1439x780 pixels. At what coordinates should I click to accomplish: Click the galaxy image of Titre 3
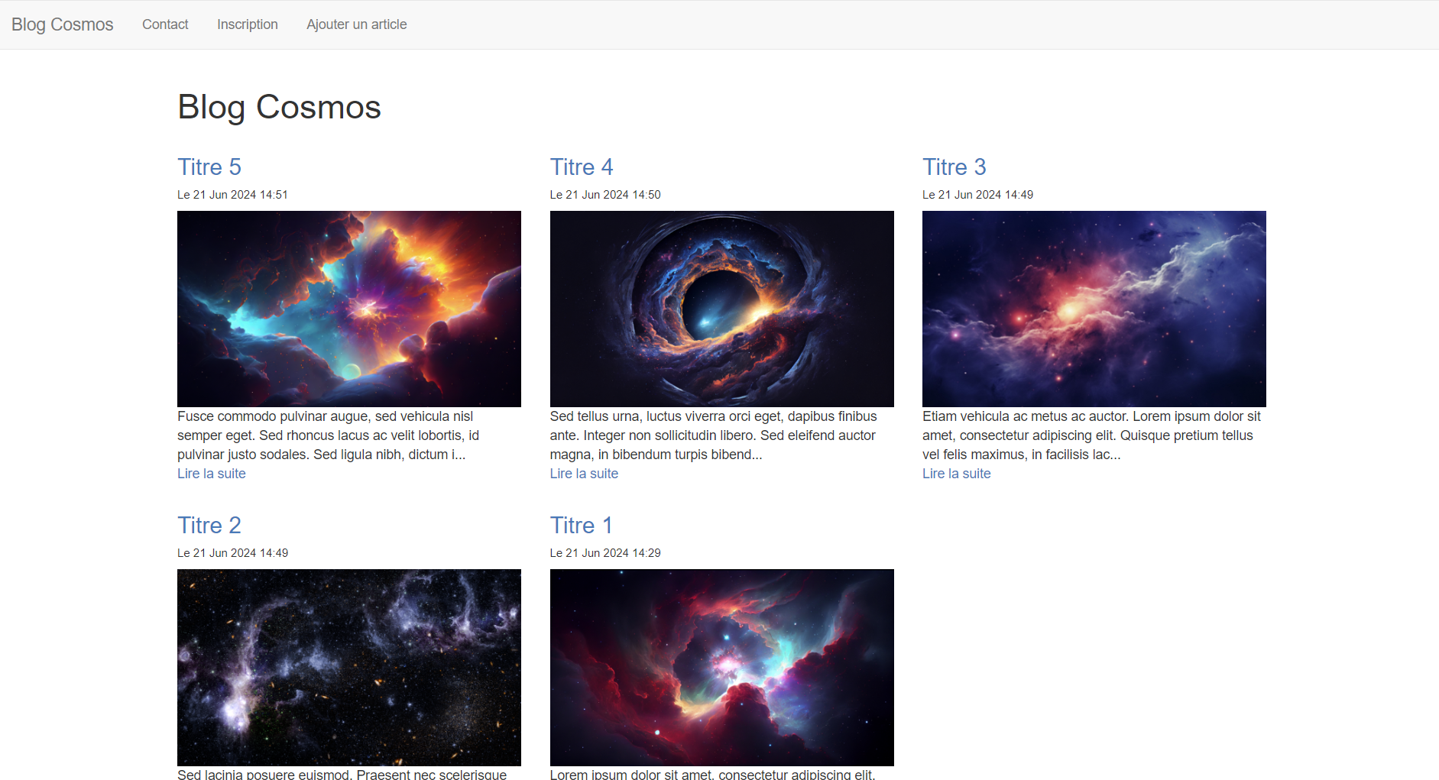click(1094, 308)
